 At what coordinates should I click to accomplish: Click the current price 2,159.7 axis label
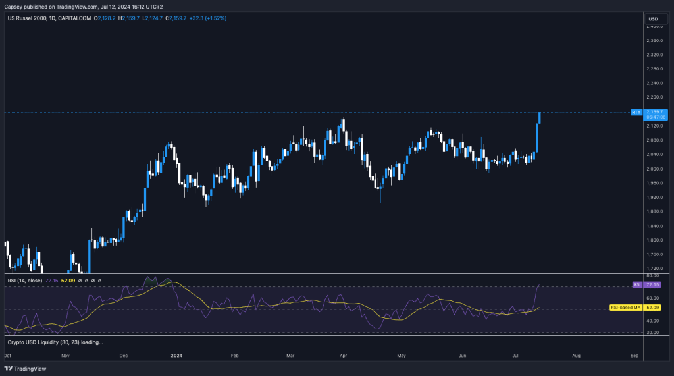[658, 112]
